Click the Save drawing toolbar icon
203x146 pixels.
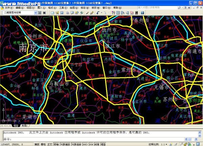[62, 13]
